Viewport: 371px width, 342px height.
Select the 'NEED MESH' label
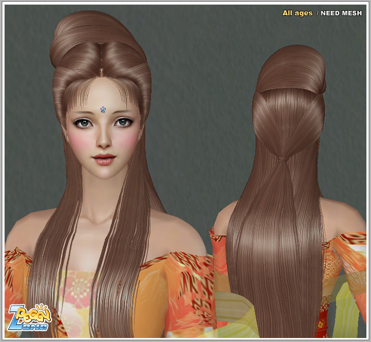tap(341, 13)
